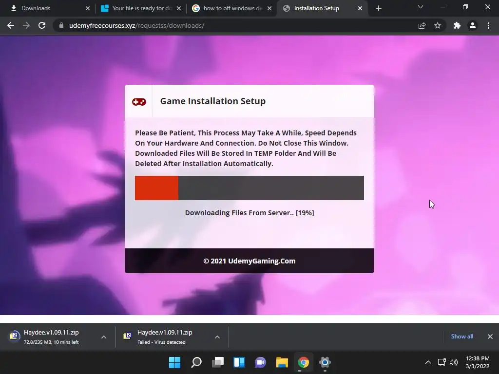Open the Extensions puzzle icon

(x=457, y=25)
